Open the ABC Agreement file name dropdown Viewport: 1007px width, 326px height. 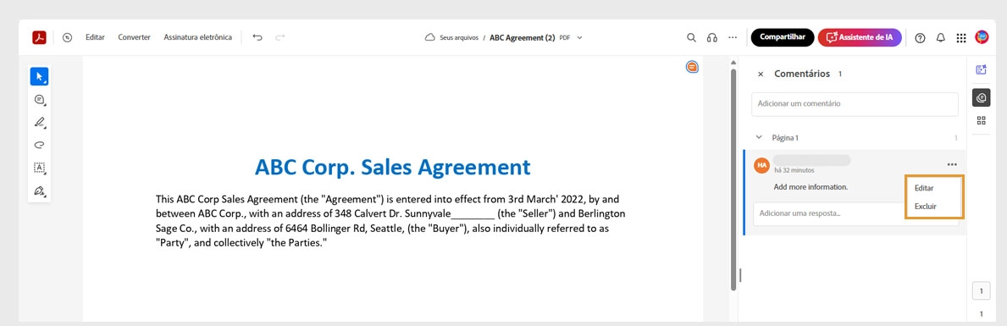tap(579, 37)
